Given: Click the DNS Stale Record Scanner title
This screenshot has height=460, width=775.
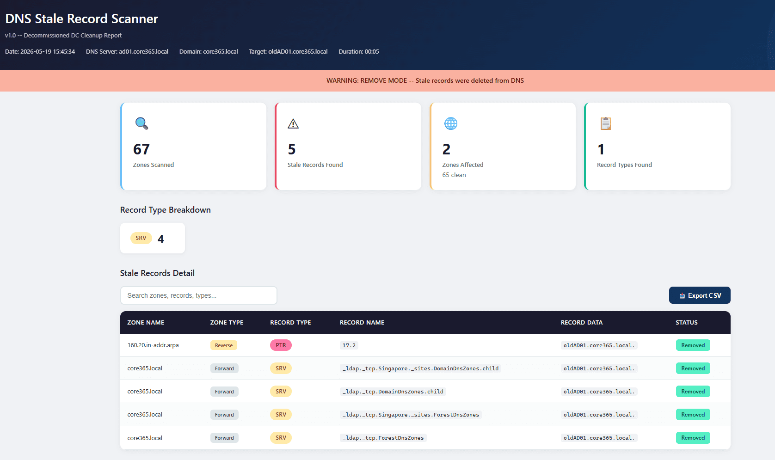Looking at the screenshot, I should pyautogui.click(x=81, y=18).
